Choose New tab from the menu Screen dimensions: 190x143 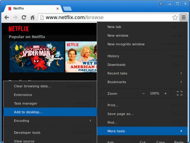click(x=142, y=27)
